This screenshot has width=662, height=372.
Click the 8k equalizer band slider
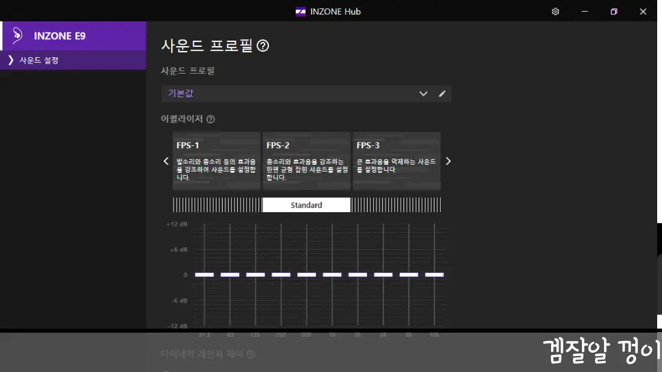(409, 275)
